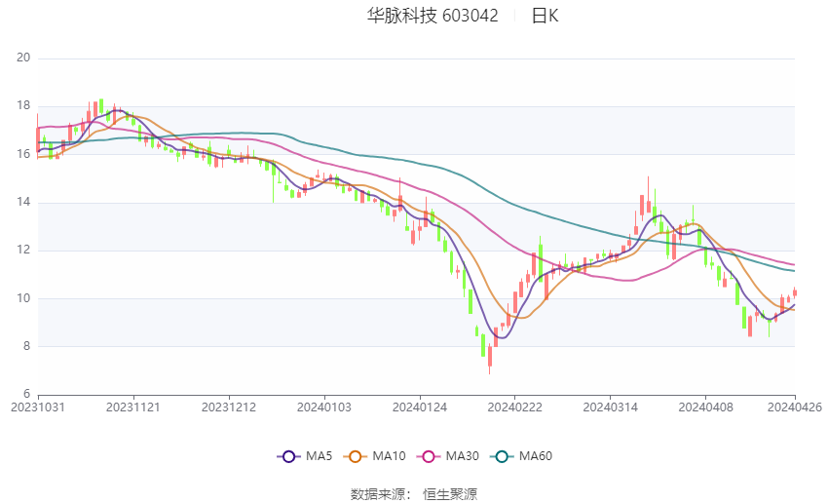The width and height of the screenshot is (828, 504).
Task: Hide the MA10 line via label
Action: (389, 456)
